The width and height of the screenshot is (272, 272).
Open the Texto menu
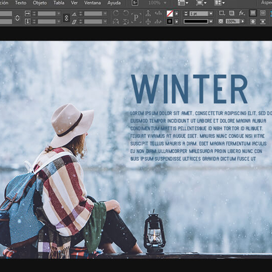(20, 3)
